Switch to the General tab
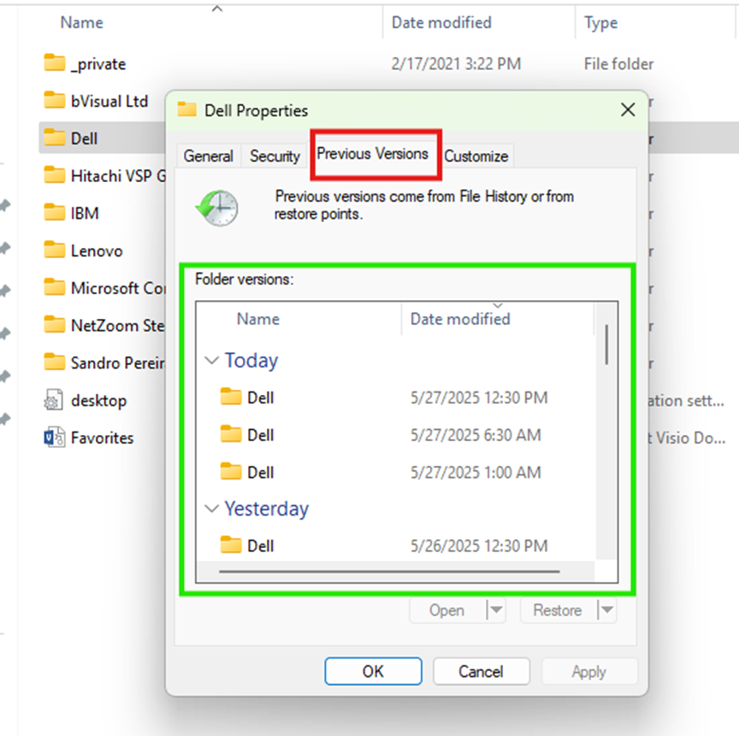 tap(209, 156)
